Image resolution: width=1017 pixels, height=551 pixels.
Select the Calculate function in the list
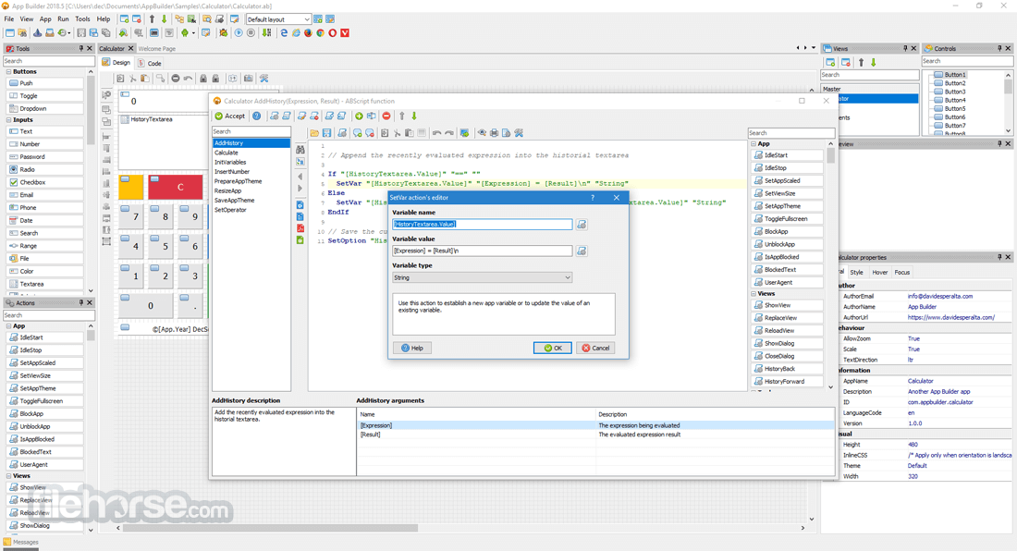pyautogui.click(x=251, y=153)
